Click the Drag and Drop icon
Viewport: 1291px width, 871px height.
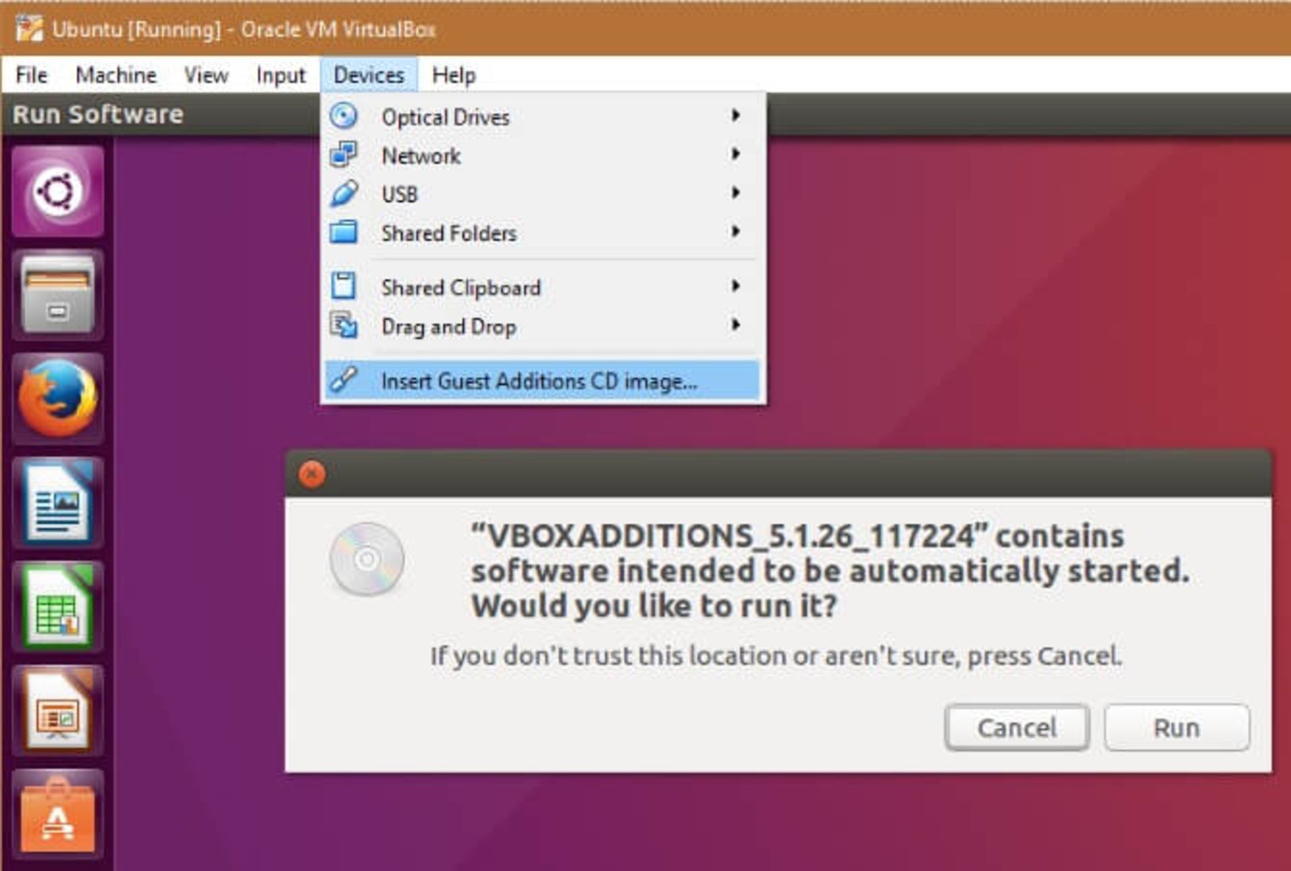click(x=344, y=326)
